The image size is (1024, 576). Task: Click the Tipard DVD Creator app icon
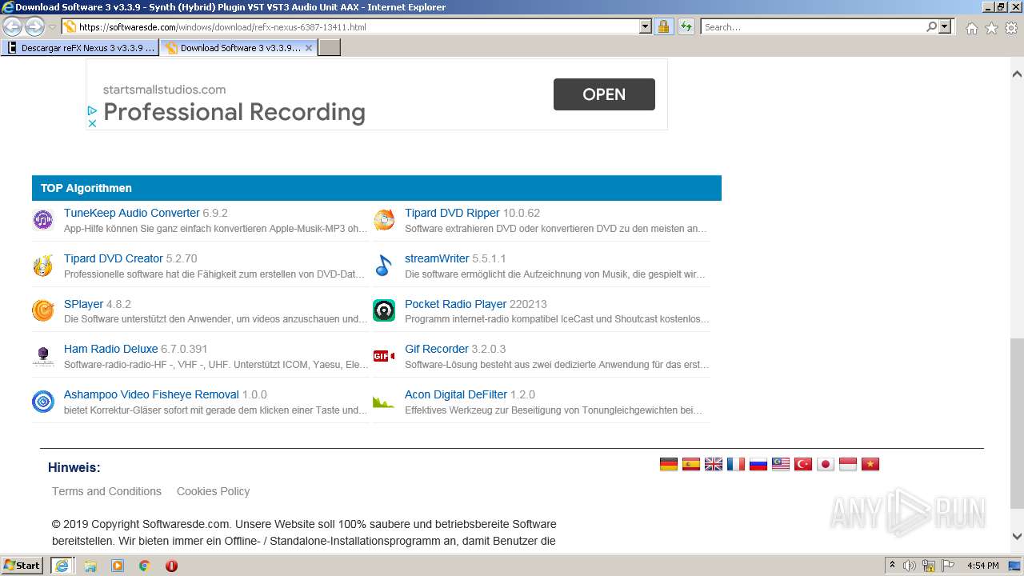click(43, 265)
